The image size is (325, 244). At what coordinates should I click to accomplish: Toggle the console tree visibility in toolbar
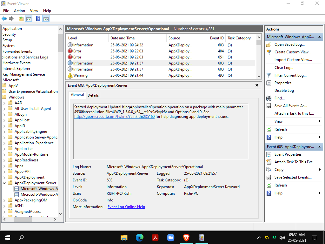coord(29,18)
